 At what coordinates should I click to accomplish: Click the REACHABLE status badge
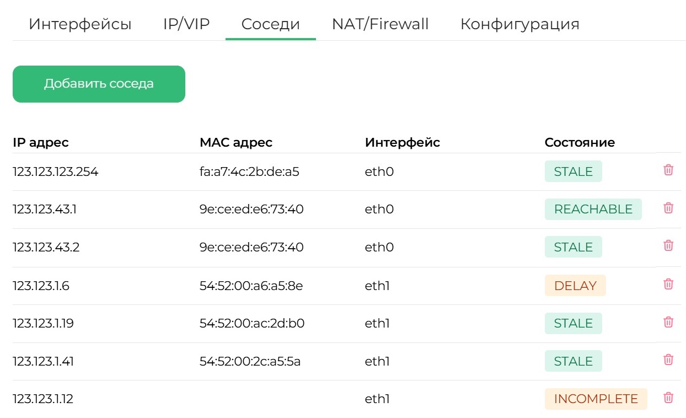pyautogui.click(x=593, y=210)
